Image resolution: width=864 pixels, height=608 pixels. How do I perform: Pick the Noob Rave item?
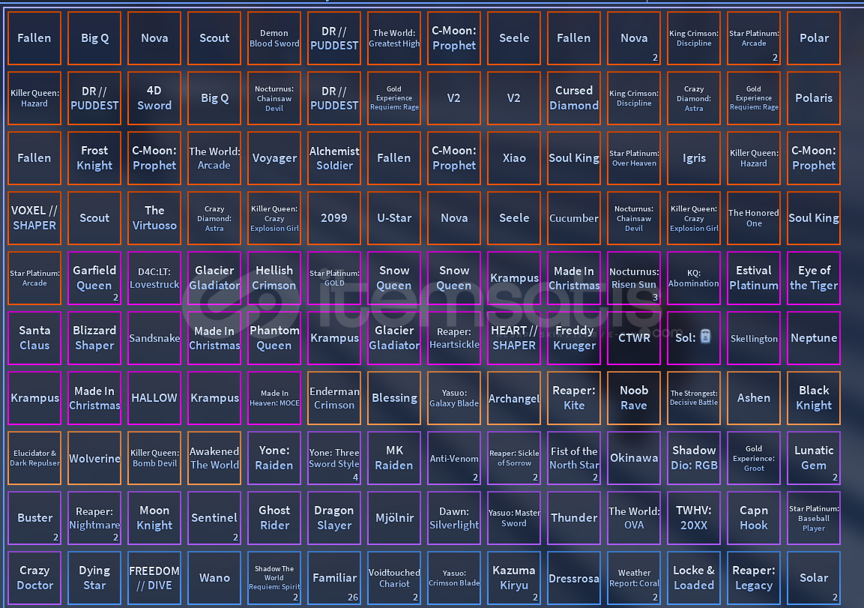click(x=634, y=398)
